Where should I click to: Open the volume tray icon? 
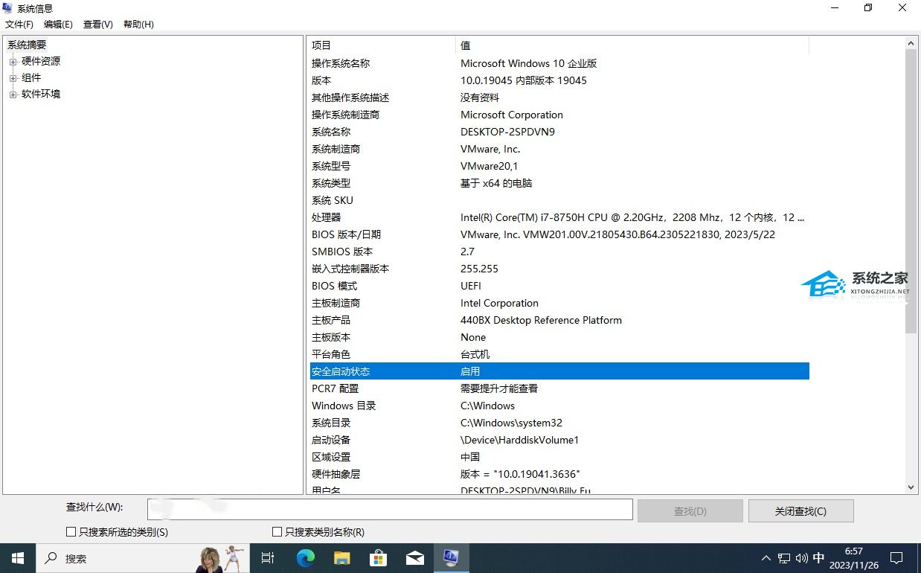point(801,558)
